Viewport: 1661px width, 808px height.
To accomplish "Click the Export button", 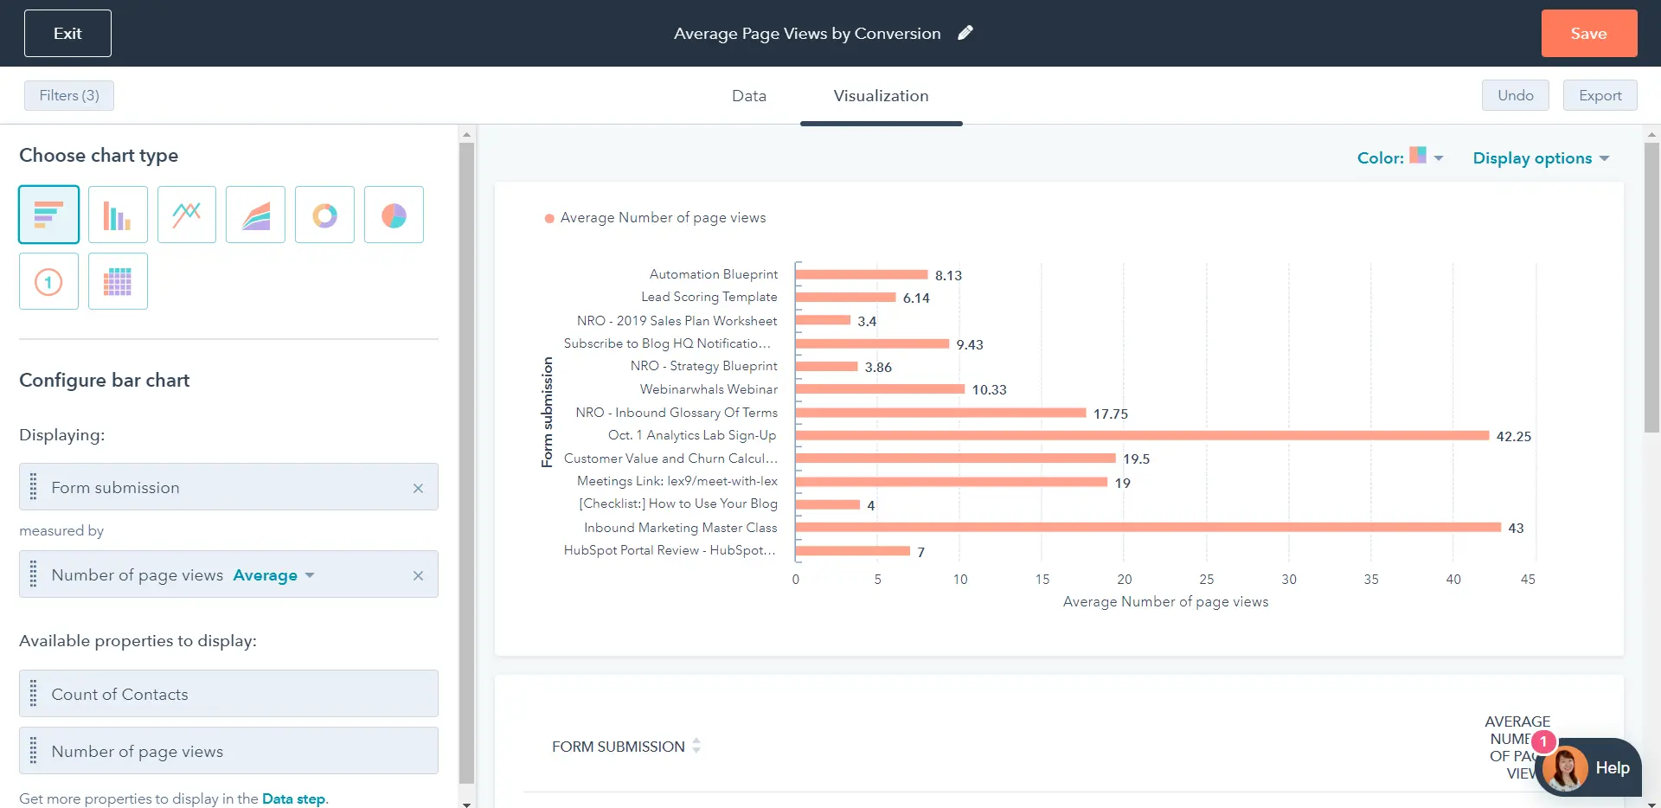I will click(x=1600, y=95).
